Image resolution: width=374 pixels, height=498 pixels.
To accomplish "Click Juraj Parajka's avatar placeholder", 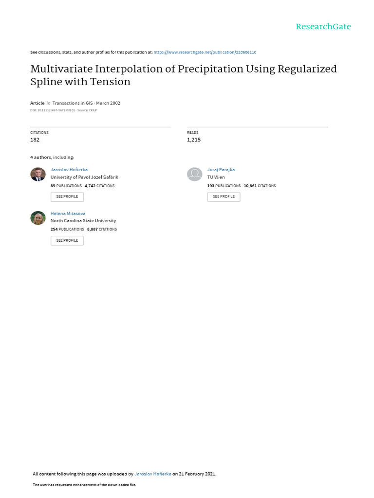I will [x=195, y=174].
